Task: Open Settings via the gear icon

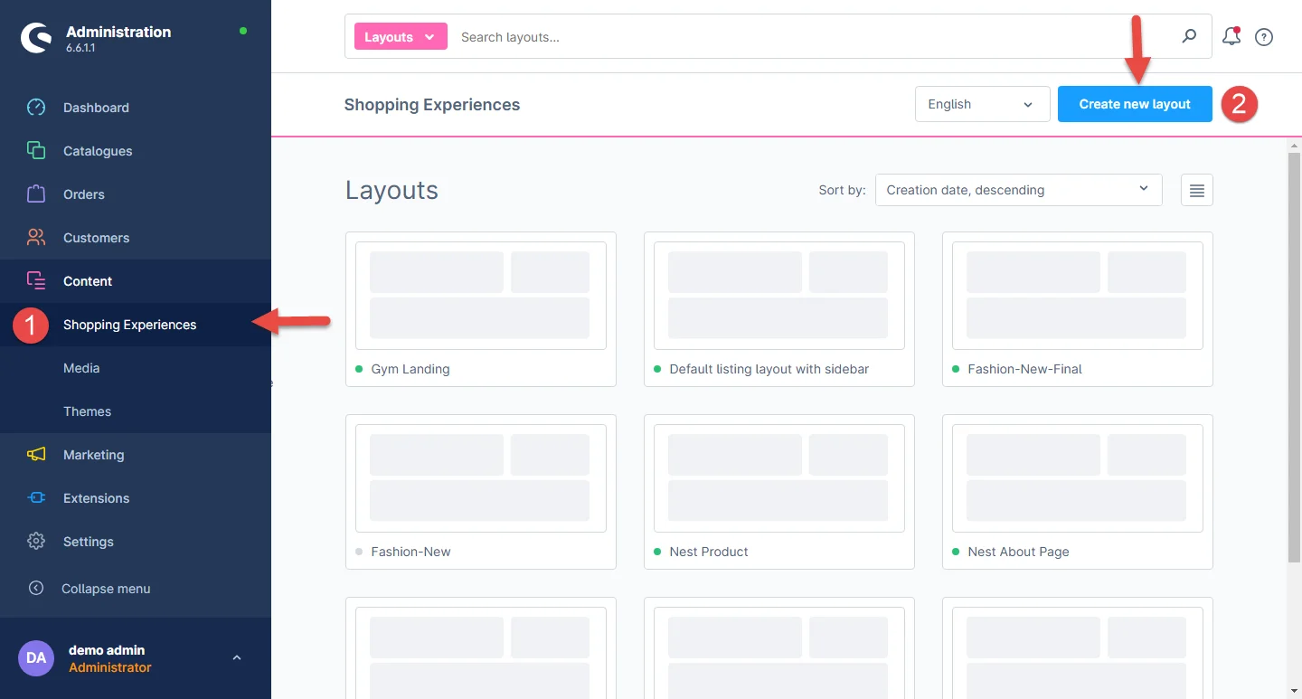Action: (x=36, y=542)
